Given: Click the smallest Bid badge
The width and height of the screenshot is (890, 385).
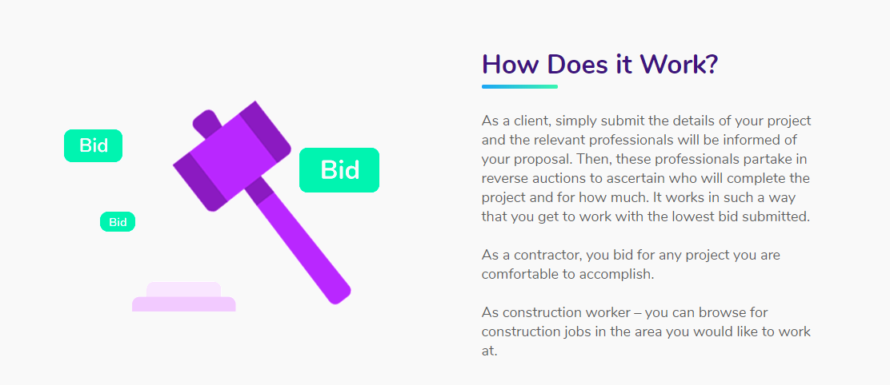Looking at the screenshot, I should pyautogui.click(x=118, y=222).
